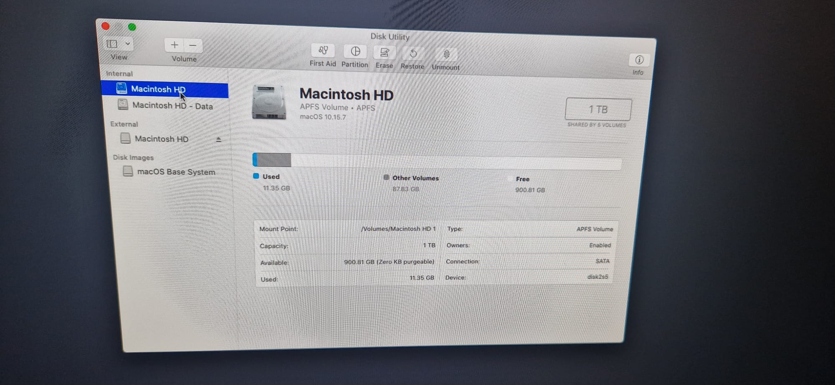Click the Free 900.81 GB value

(x=530, y=190)
